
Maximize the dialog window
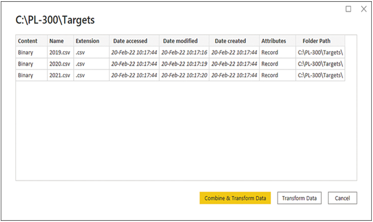click(x=348, y=9)
